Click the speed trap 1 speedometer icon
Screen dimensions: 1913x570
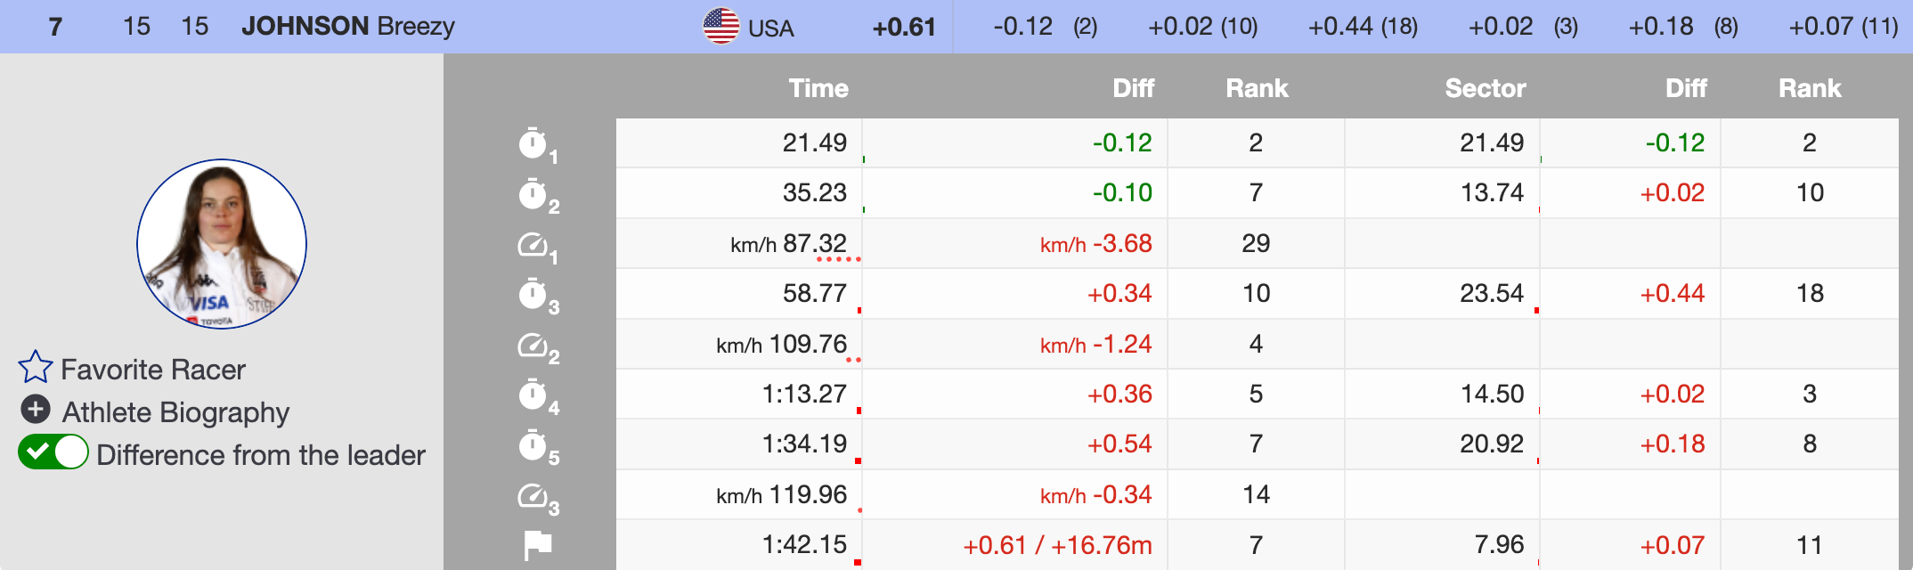click(x=533, y=244)
